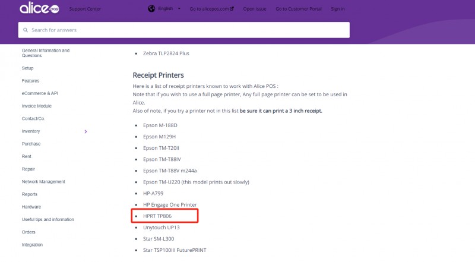This screenshot has width=475, height=262.
Task: Select Invoice Module in sidebar
Action: [x=37, y=106]
